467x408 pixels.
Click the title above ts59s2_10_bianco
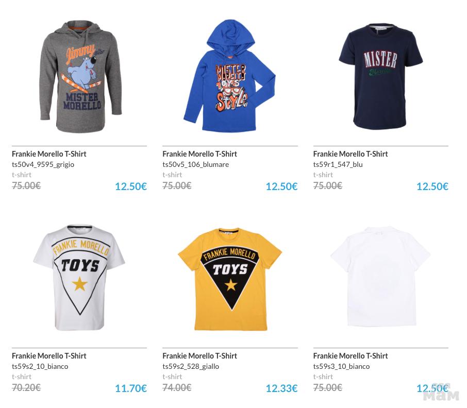(49, 355)
